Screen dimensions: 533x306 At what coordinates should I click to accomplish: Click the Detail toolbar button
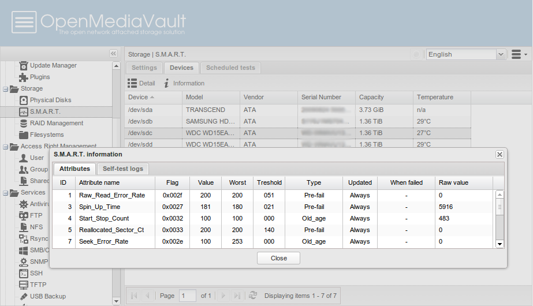click(x=141, y=83)
